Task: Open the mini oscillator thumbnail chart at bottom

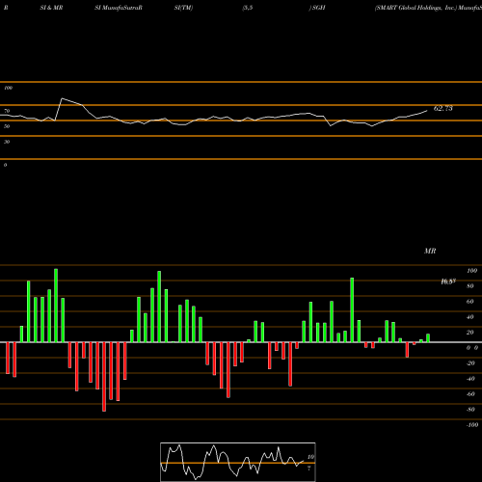Action: coord(238,462)
